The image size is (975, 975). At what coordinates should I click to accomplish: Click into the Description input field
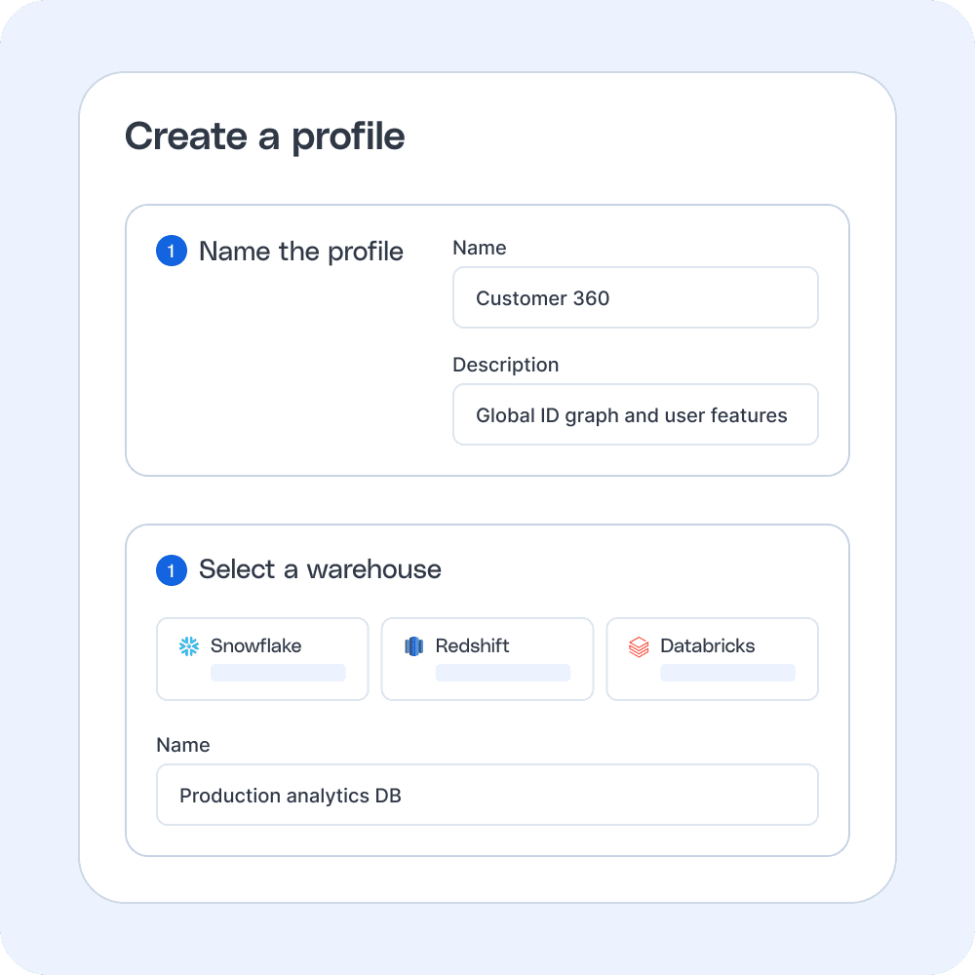pyautogui.click(x=635, y=415)
